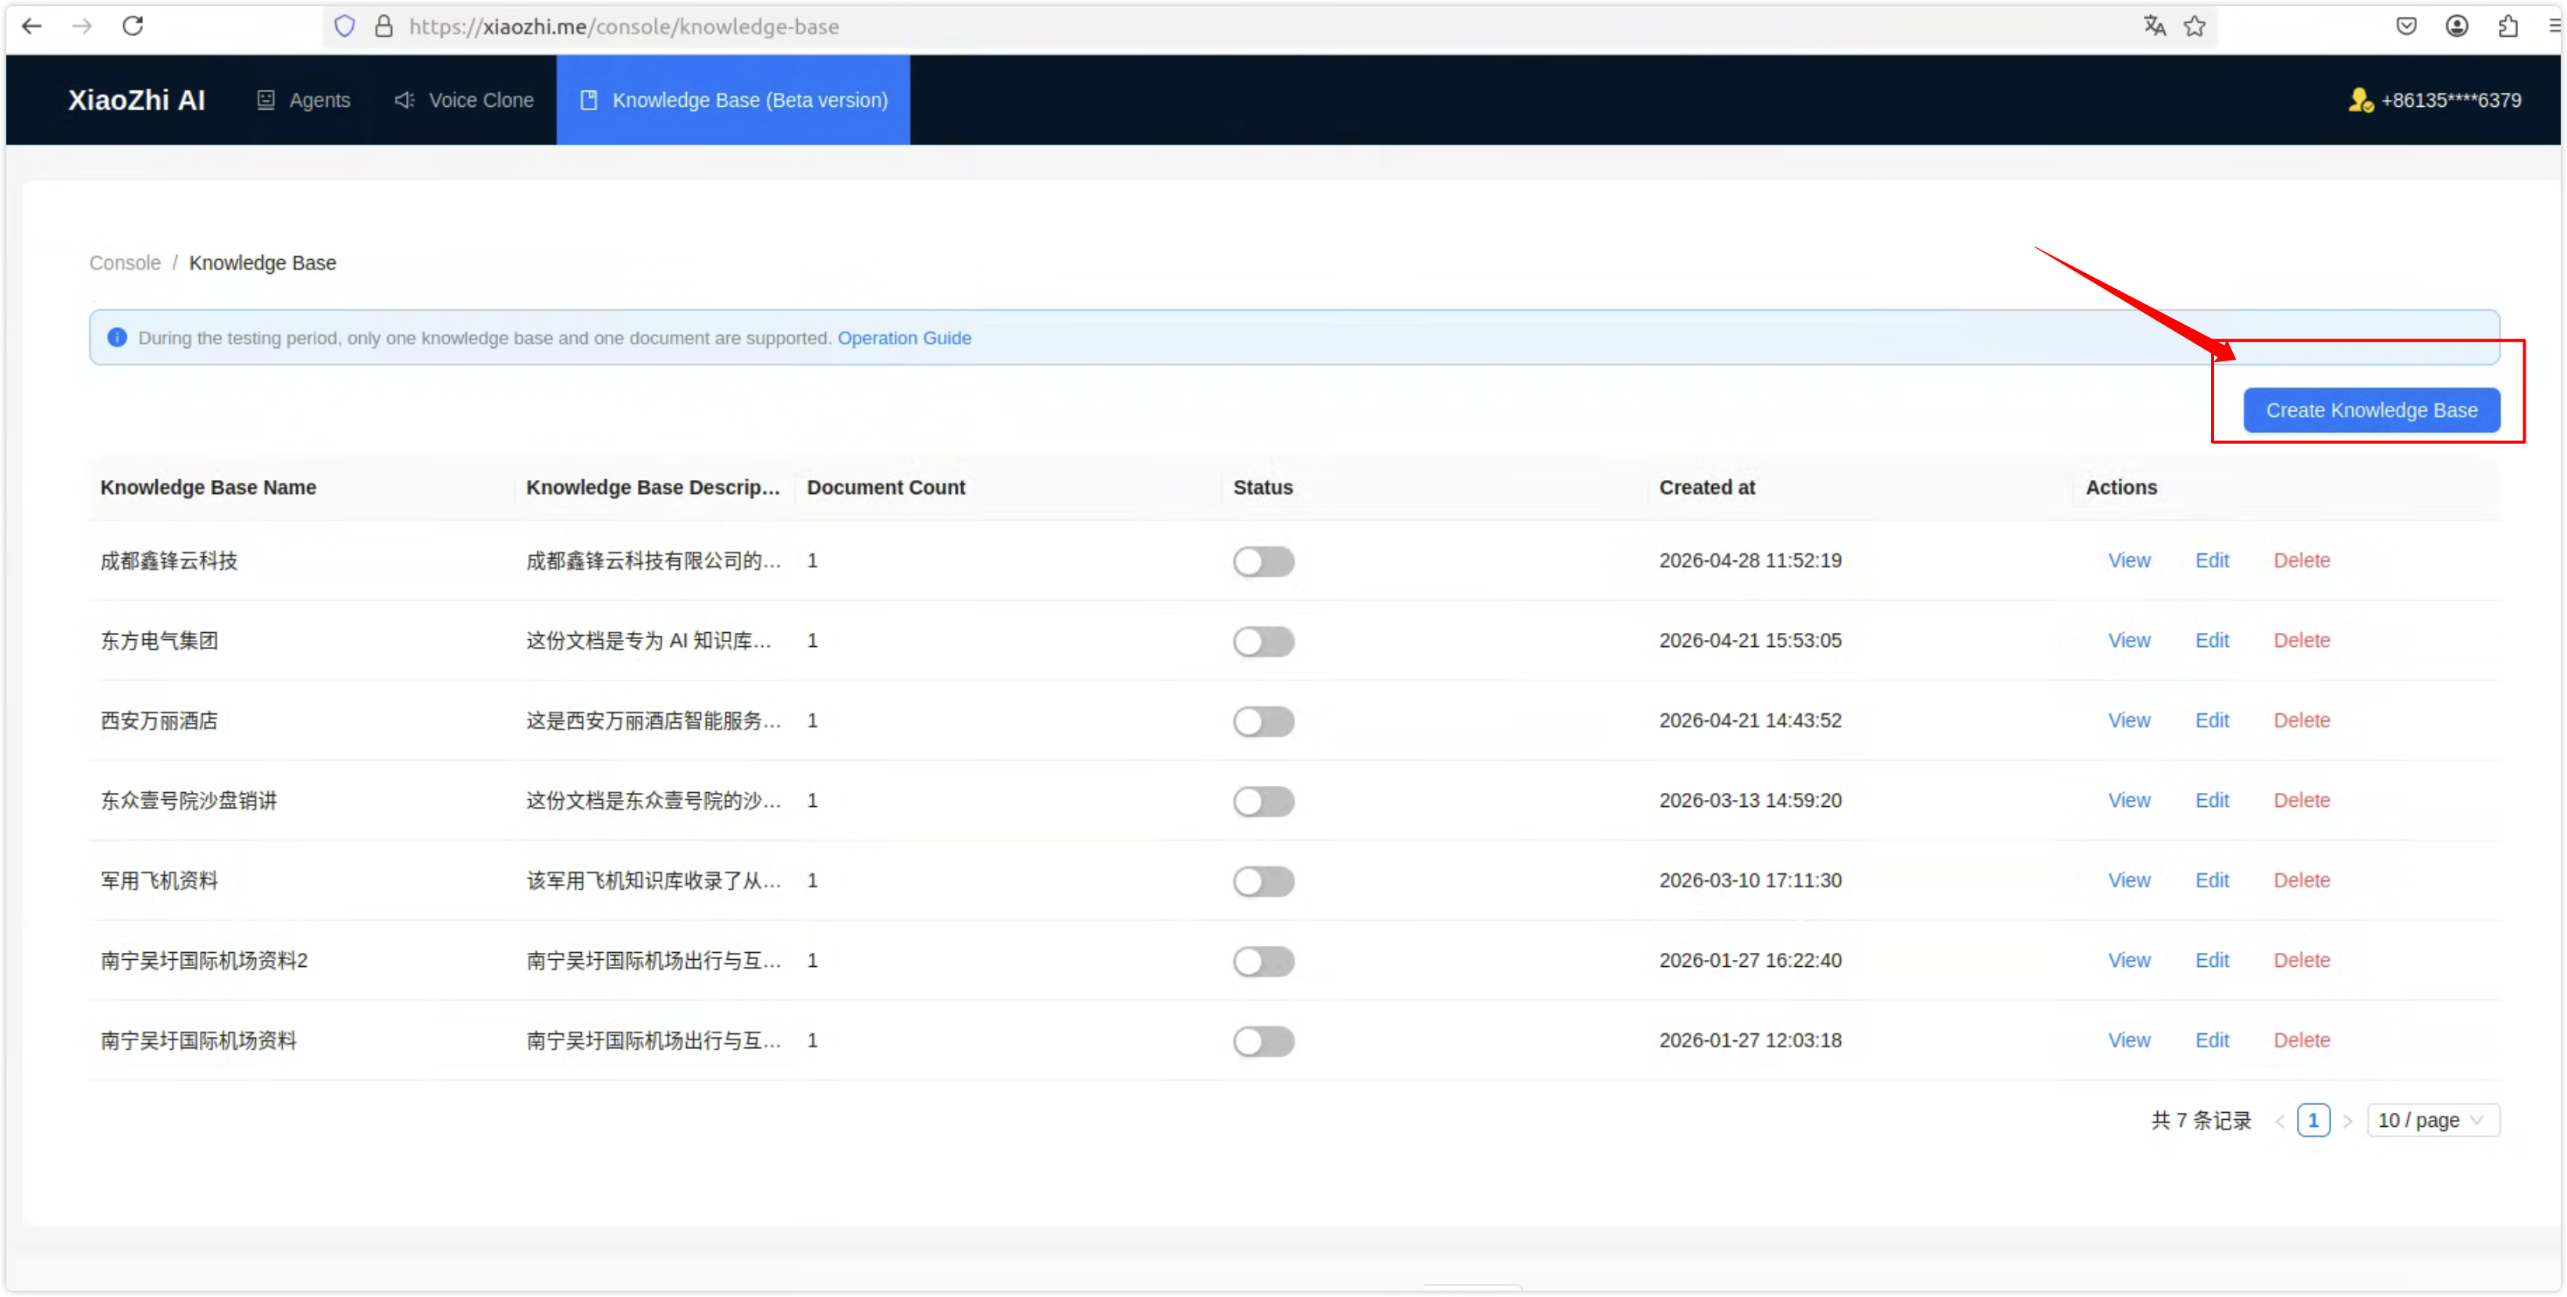Viewport: 2567px width, 1297px height.
Task: Enable status switch for 东众壹号院沙盘销讲
Action: click(x=1263, y=801)
